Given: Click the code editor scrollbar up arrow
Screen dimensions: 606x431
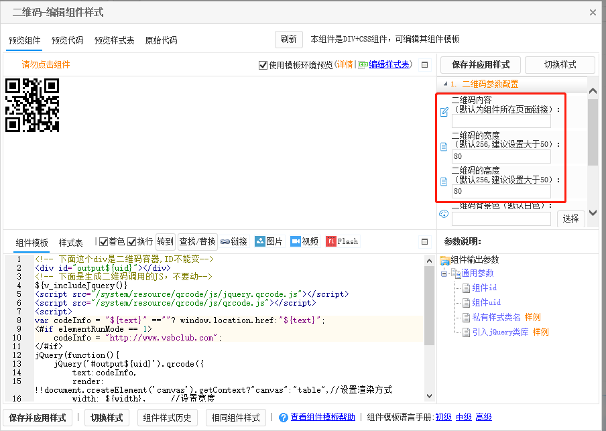Looking at the screenshot, I should point(429,261).
